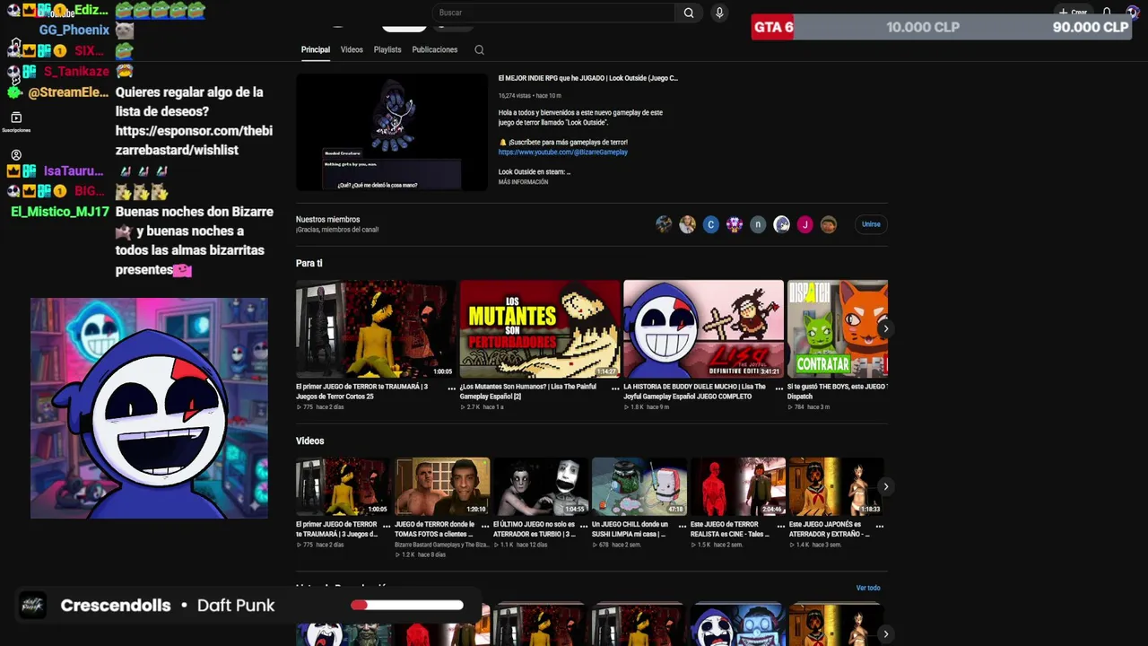
Task: Click the "Nuestros miembros" heading
Action: click(x=328, y=220)
